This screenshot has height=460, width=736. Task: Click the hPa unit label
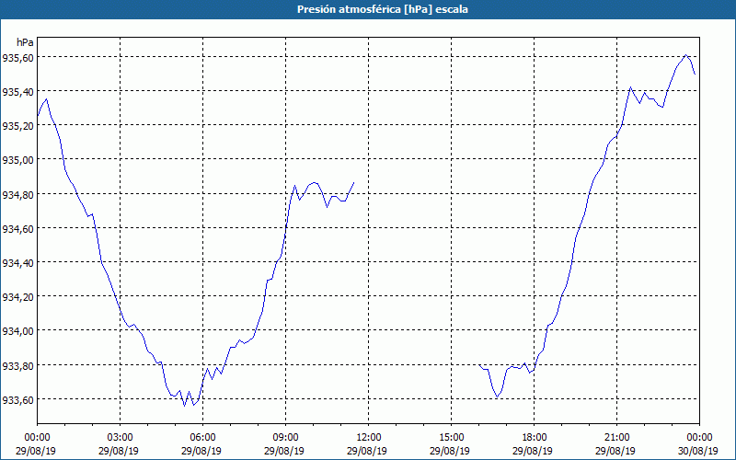[x=25, y=42]
